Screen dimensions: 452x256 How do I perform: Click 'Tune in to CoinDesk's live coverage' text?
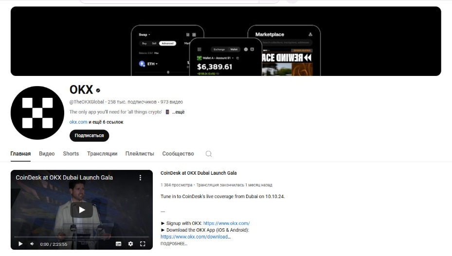click(x=222, y=196)
